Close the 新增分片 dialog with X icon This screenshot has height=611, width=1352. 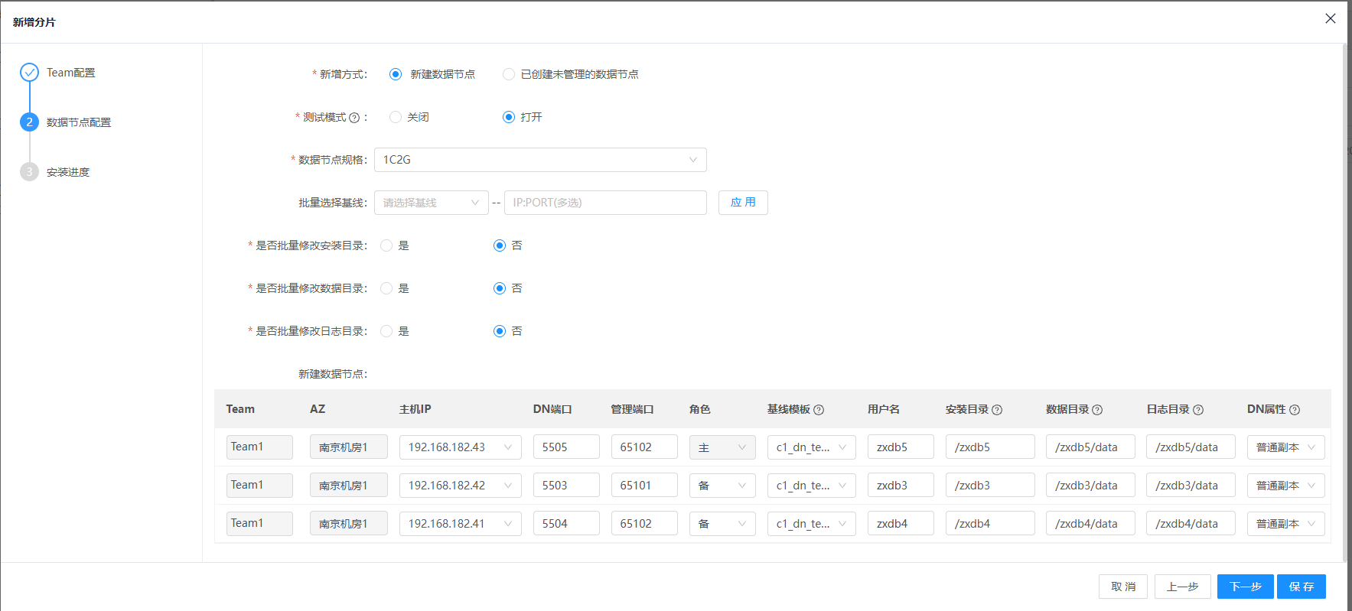(x=1331, y=18)
